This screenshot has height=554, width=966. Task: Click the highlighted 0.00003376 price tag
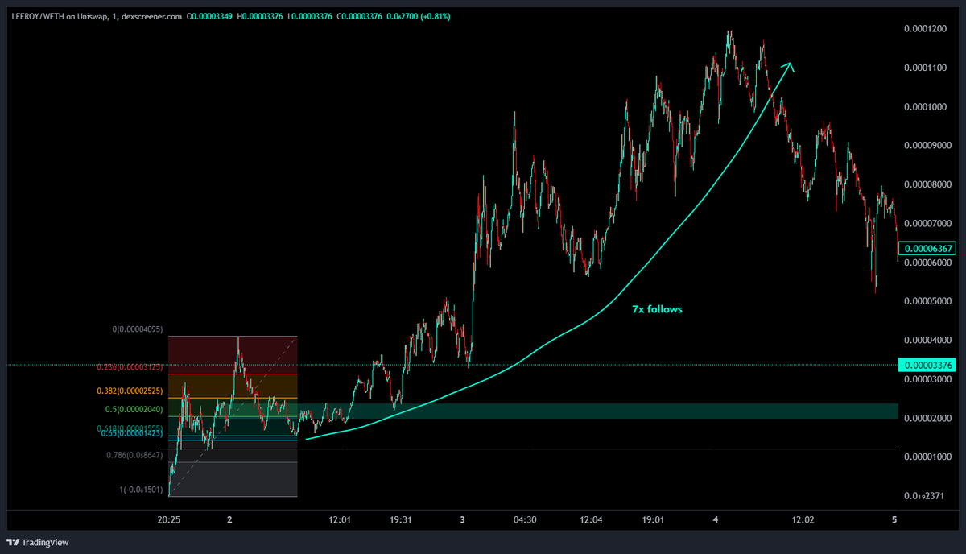click(x=927, y=366)
